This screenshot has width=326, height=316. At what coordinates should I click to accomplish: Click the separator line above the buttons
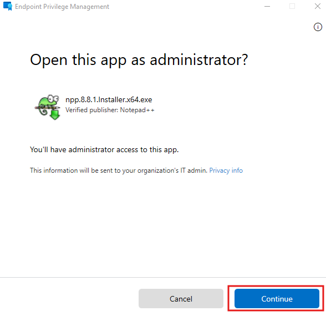(x=163, y=277)
